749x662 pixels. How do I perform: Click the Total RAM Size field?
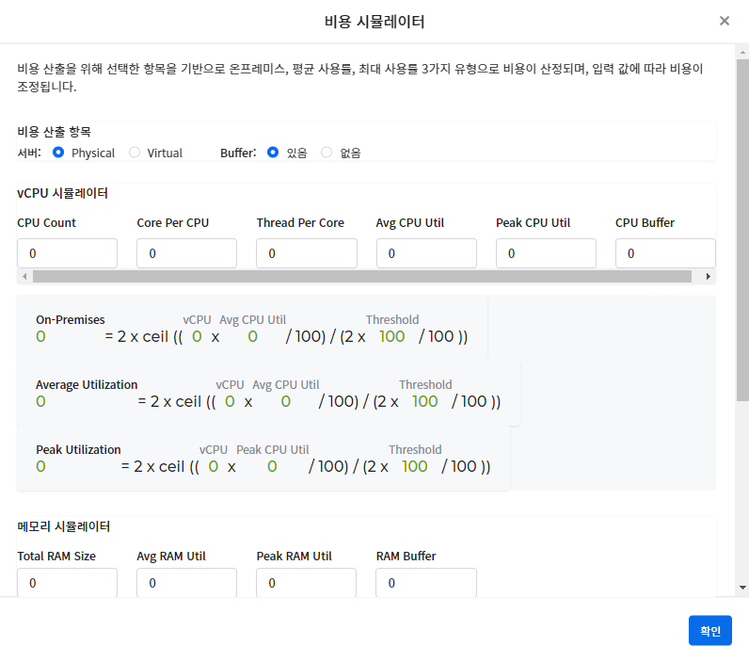click(67, 583)
